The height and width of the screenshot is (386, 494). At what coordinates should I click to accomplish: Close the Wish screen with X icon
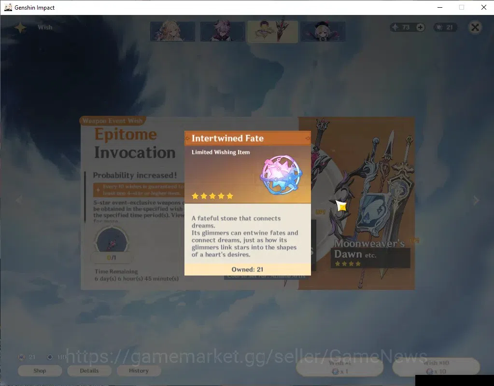[x=475, y=28]
